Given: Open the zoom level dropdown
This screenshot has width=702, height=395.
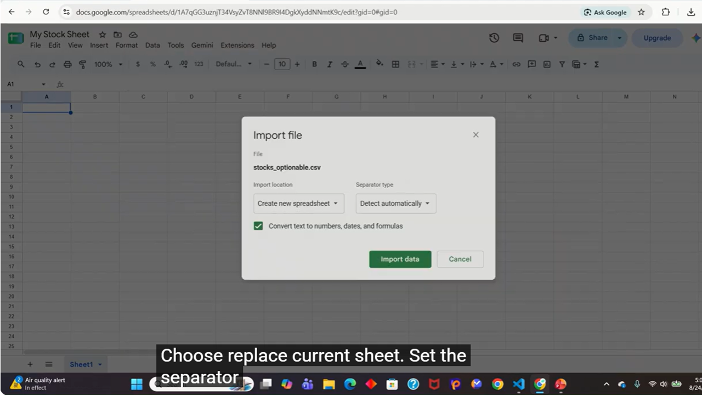Looking at the screenshot, I should [x=107, y=64].
